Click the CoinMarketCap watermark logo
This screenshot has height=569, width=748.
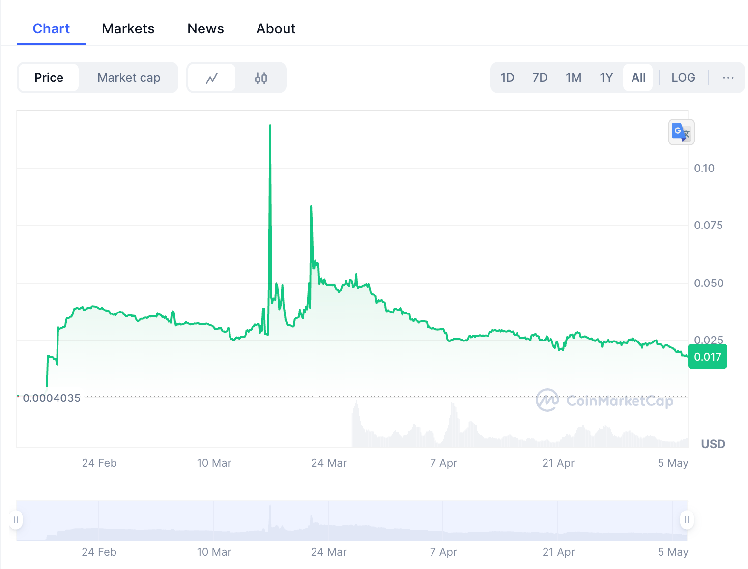tap(604, 400)
